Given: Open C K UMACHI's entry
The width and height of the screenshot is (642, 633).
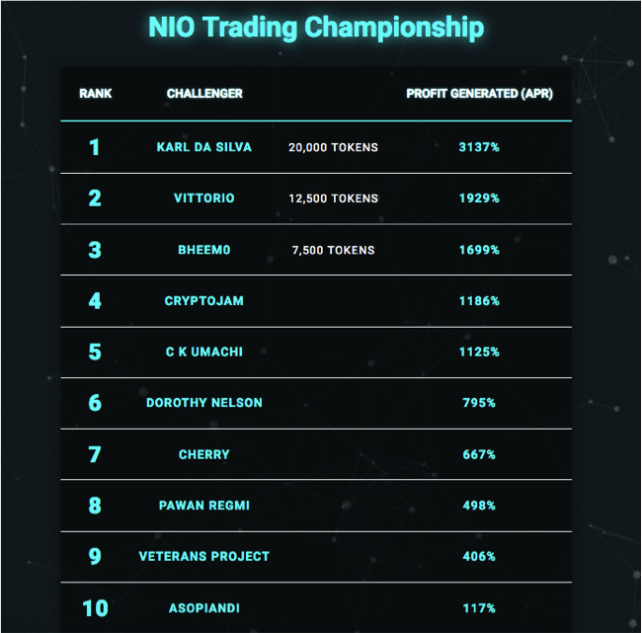Looking at the screenshot, I should (x=204, y=353).
